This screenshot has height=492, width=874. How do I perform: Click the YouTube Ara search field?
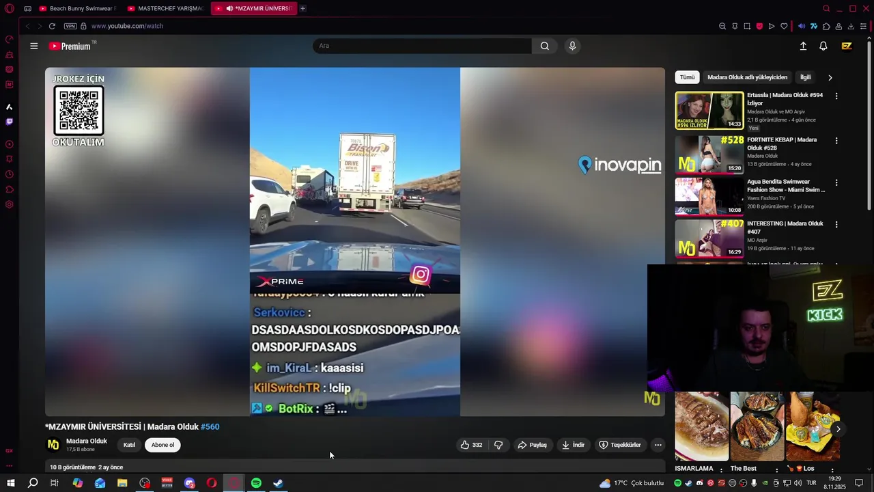tap(422, 46)
